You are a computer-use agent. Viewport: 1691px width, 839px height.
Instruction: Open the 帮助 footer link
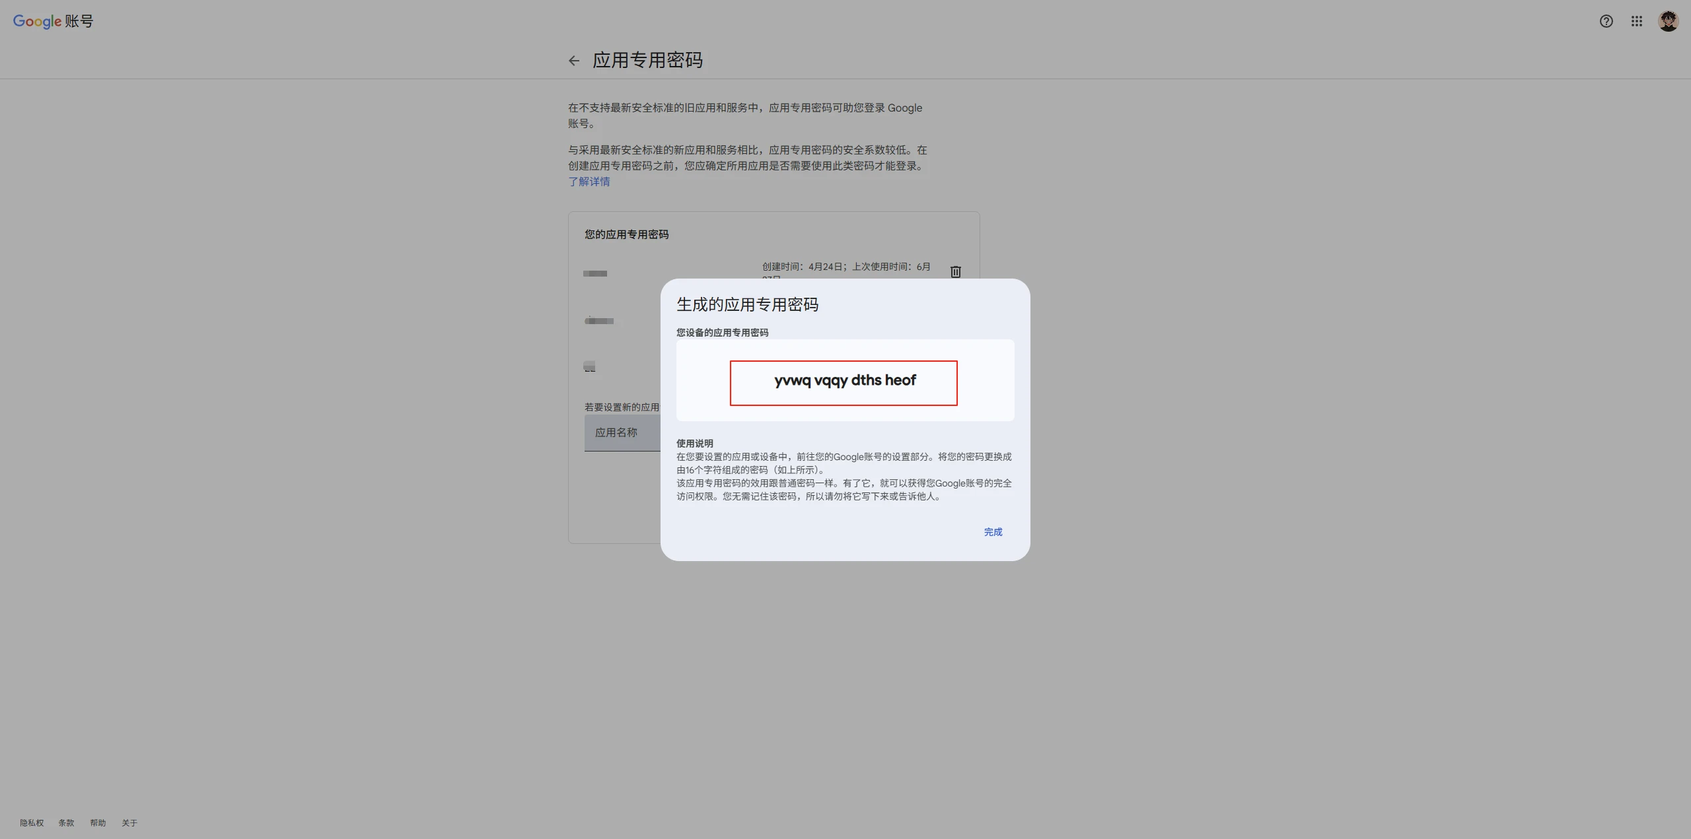coord(98,822)
